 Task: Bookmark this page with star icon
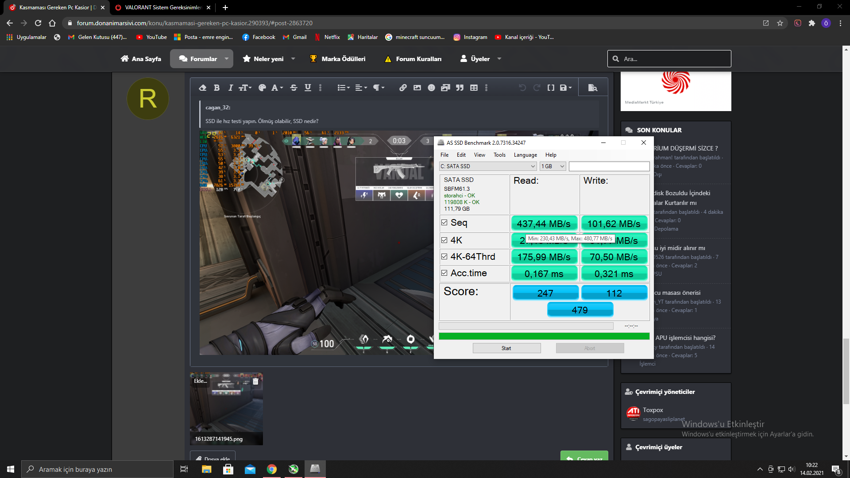[780, 23]
